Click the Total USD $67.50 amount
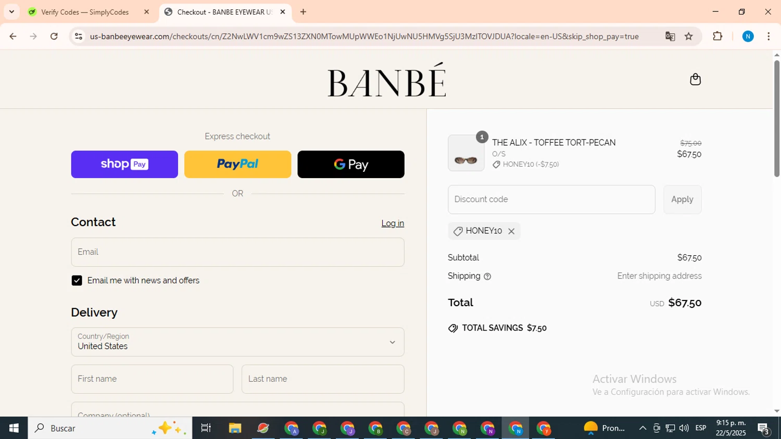The height and width of the screenshot is (439, 781). [x=685, y=303]
